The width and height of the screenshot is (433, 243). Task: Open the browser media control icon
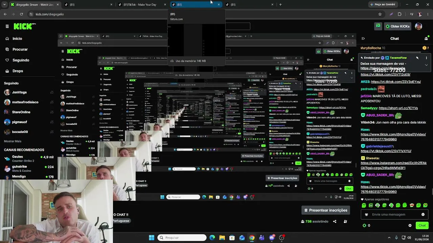(411, 14)
